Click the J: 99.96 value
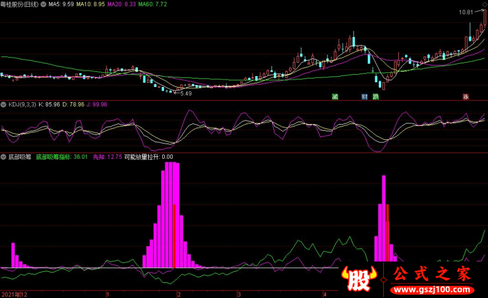Viewport: 488px width, 298px height. 97,105
